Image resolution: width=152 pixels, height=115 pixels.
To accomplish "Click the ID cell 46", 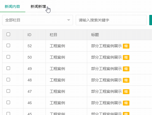I will [30, 103].
